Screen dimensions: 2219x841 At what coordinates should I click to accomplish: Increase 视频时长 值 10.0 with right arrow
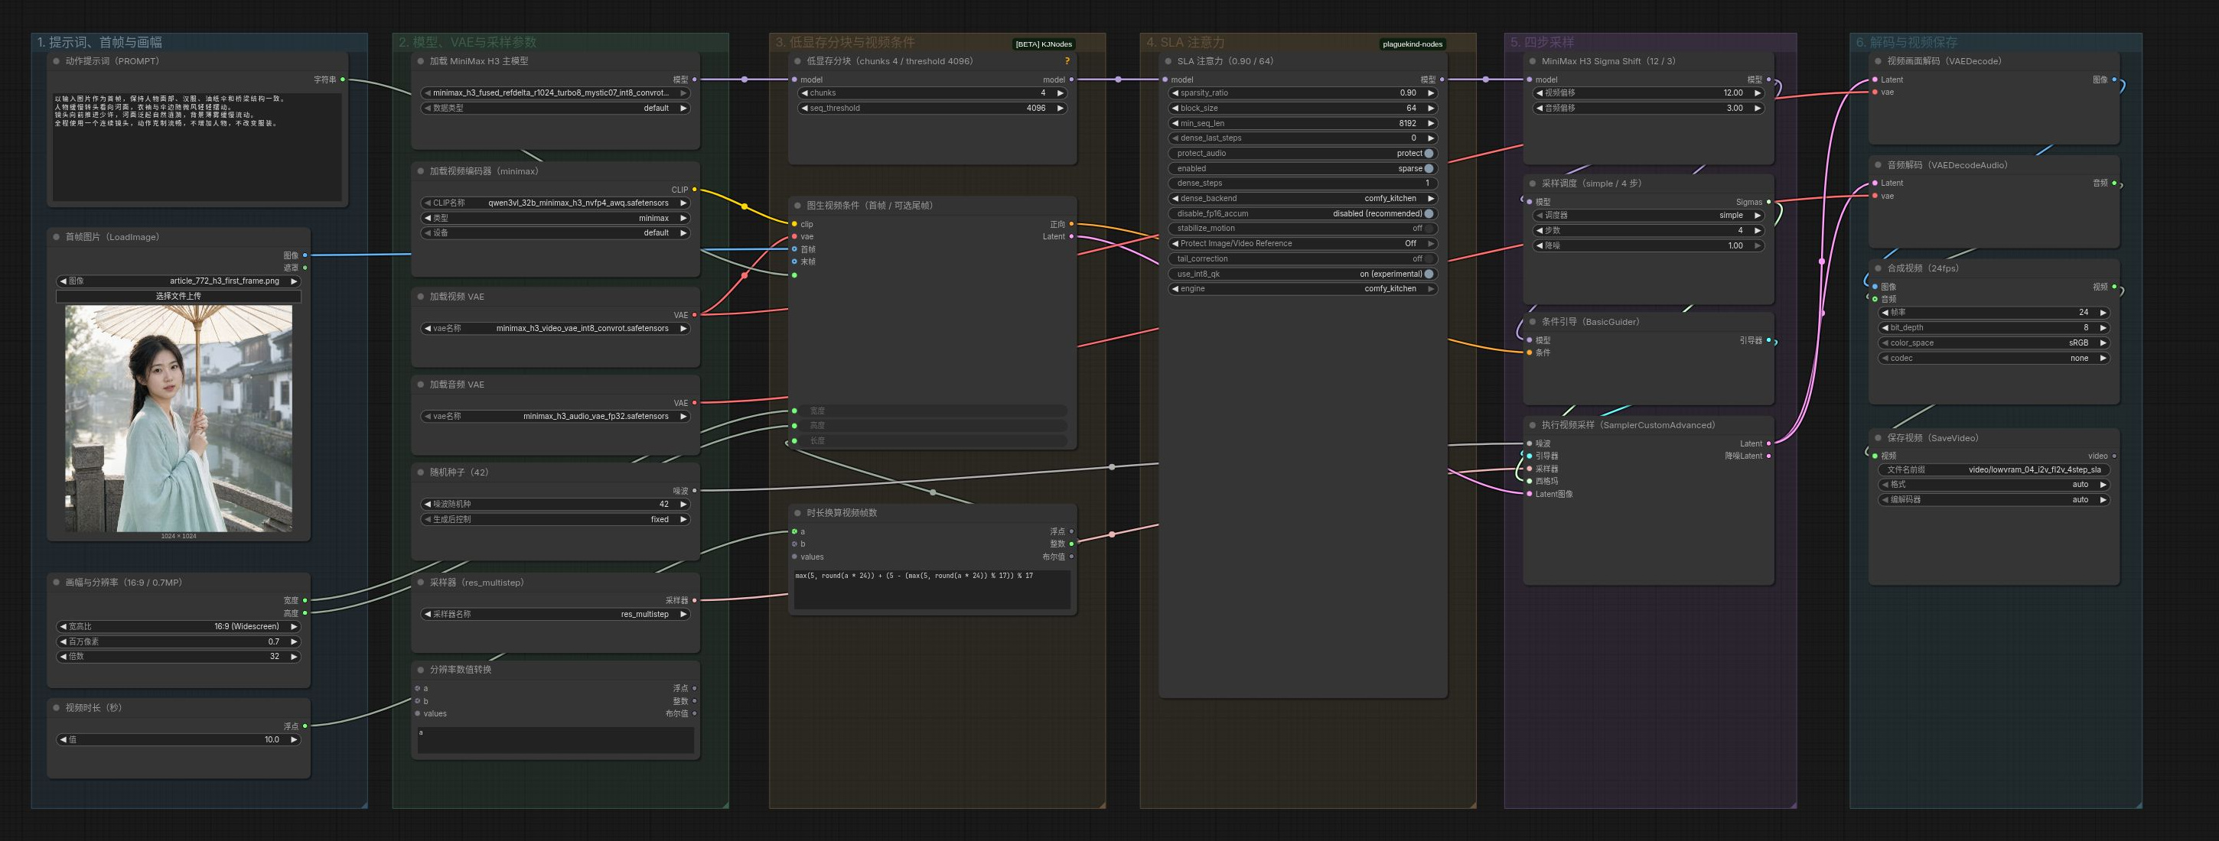click(x=294, y=739)
